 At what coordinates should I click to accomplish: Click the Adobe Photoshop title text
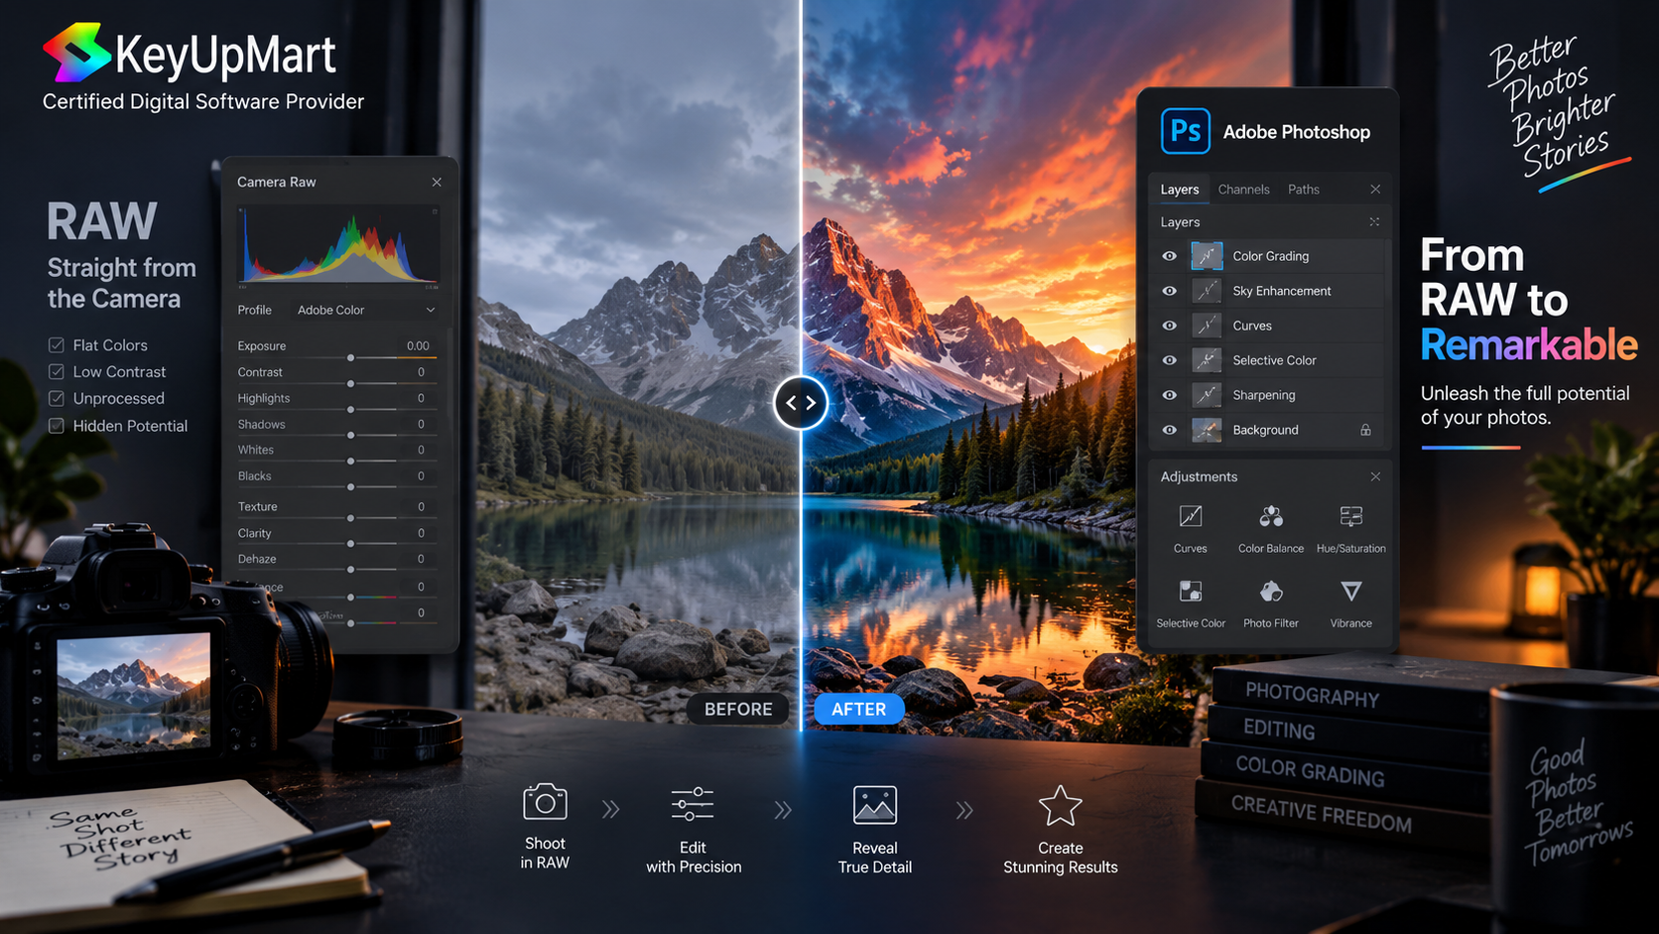(1296, 132)
